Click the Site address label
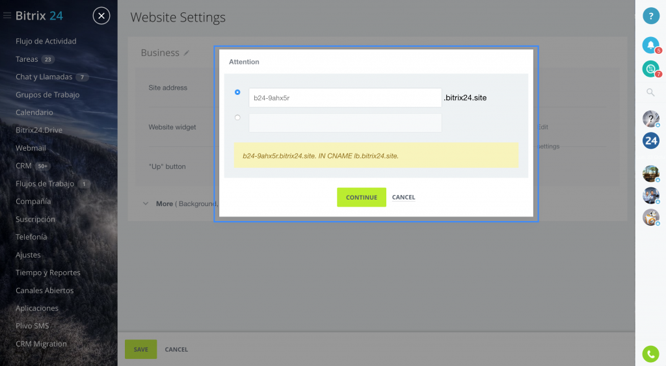The width and height of the screenshot is (666, 366). 168,88
